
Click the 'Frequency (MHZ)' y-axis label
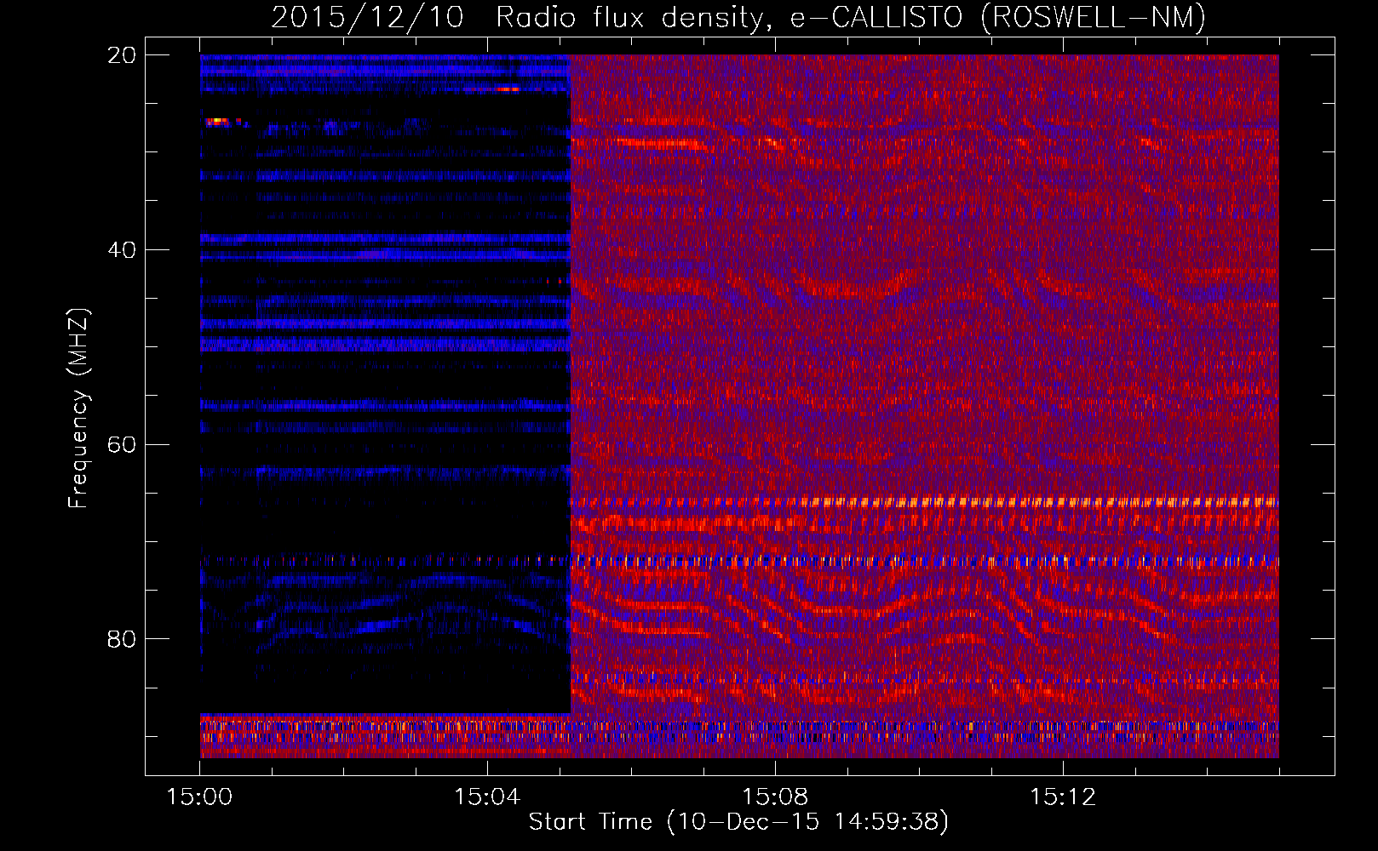coord(78,408)
